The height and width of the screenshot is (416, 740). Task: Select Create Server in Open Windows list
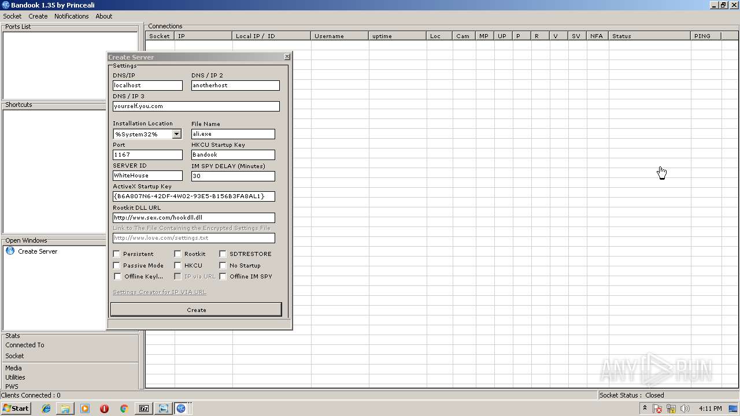(37, 251)
